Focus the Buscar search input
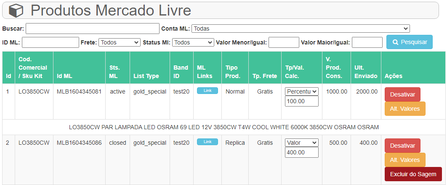447x185 pixels. pyautogui.click(x=92, y=29)
